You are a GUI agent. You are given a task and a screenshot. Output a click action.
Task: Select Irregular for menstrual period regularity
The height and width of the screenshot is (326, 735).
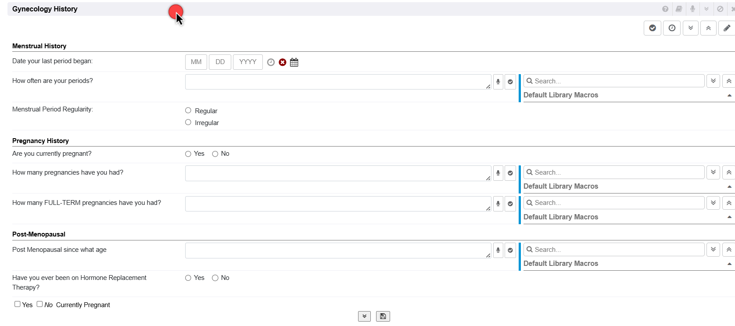click(188, 122)
